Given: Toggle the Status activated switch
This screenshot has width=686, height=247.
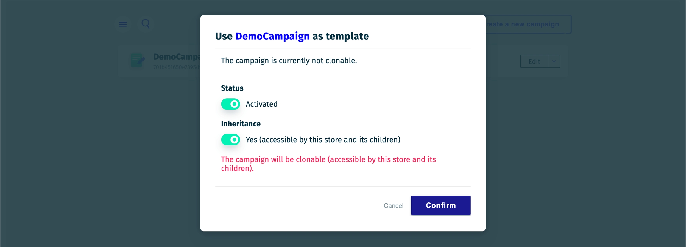Looking at the screenshot, I should pos(230,104).
